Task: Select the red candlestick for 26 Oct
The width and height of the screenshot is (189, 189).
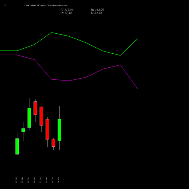Action: point(35,108)
